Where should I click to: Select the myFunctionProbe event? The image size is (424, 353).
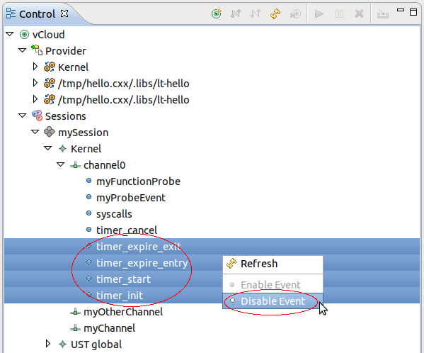click(138, 181)
